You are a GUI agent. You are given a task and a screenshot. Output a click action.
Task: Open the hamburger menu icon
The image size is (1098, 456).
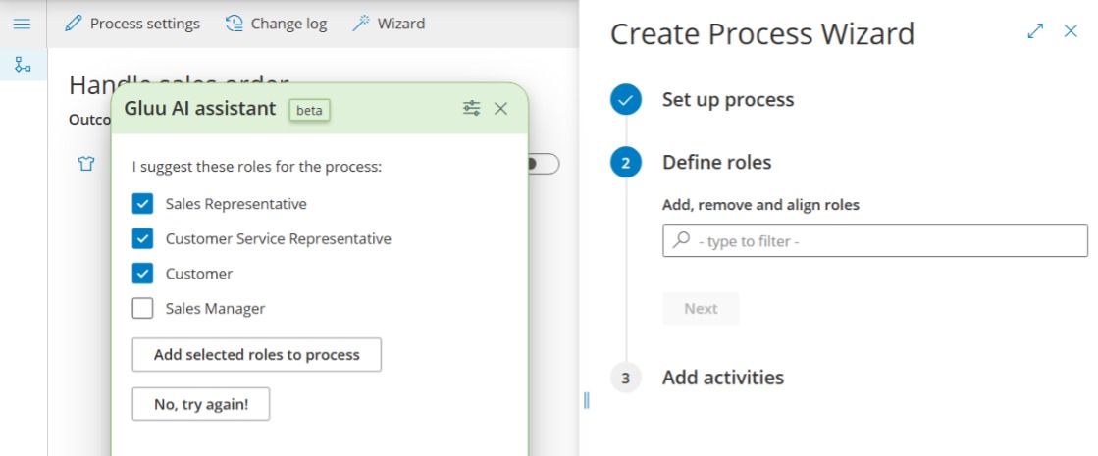[22, 24]
